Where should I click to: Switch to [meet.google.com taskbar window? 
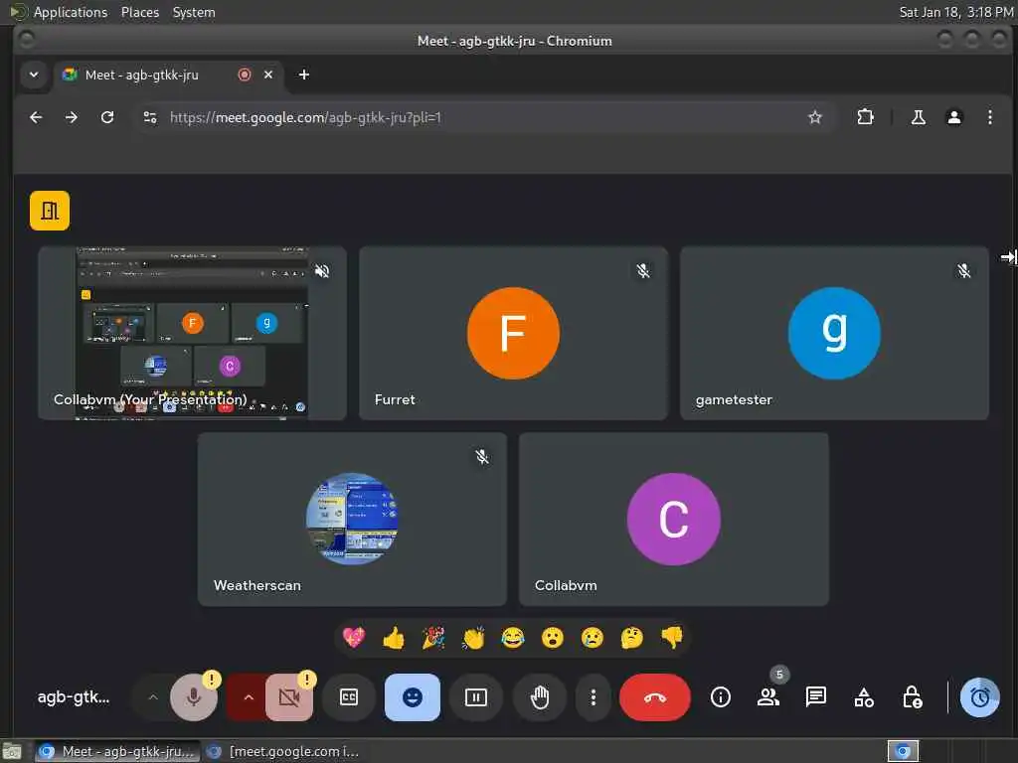click(283, 751)
